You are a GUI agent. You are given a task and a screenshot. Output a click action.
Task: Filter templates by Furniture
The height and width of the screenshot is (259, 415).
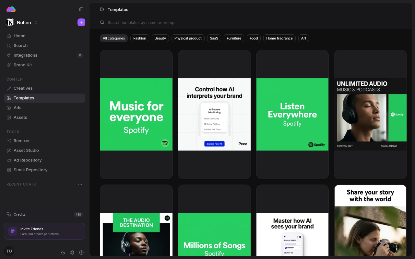(234, 38)
